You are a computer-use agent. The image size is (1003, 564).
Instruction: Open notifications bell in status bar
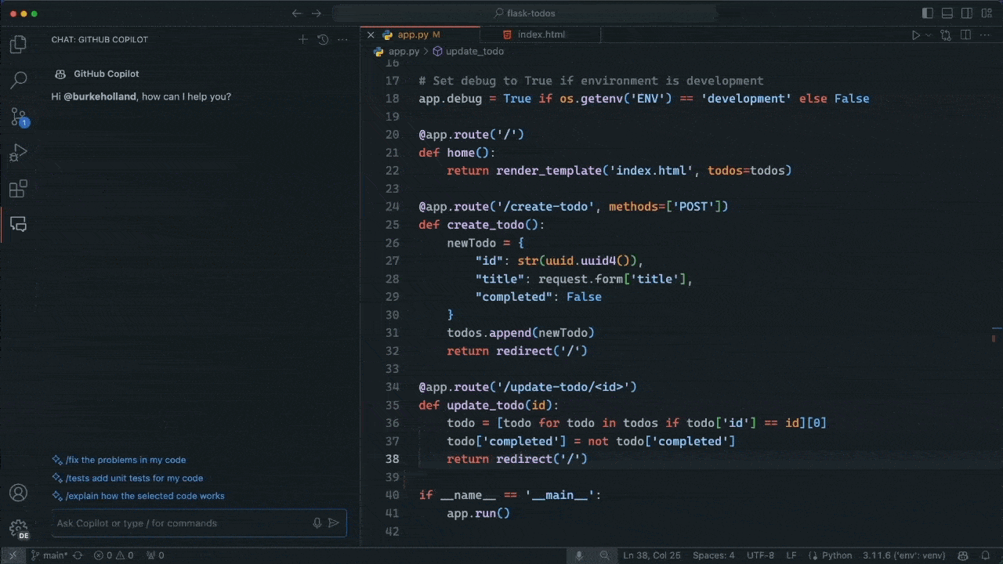[x=987, y=555]
